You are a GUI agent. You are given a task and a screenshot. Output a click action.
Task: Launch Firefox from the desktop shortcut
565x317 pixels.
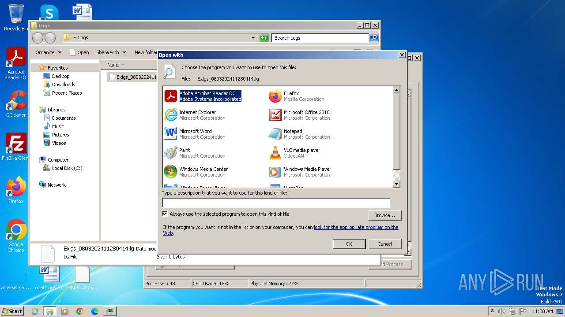16,190
